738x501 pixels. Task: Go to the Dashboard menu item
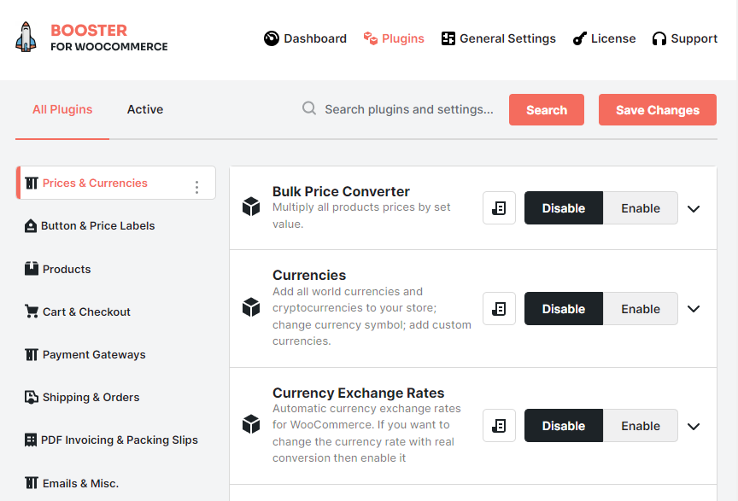pyautogui.click(x=305, y=38)
